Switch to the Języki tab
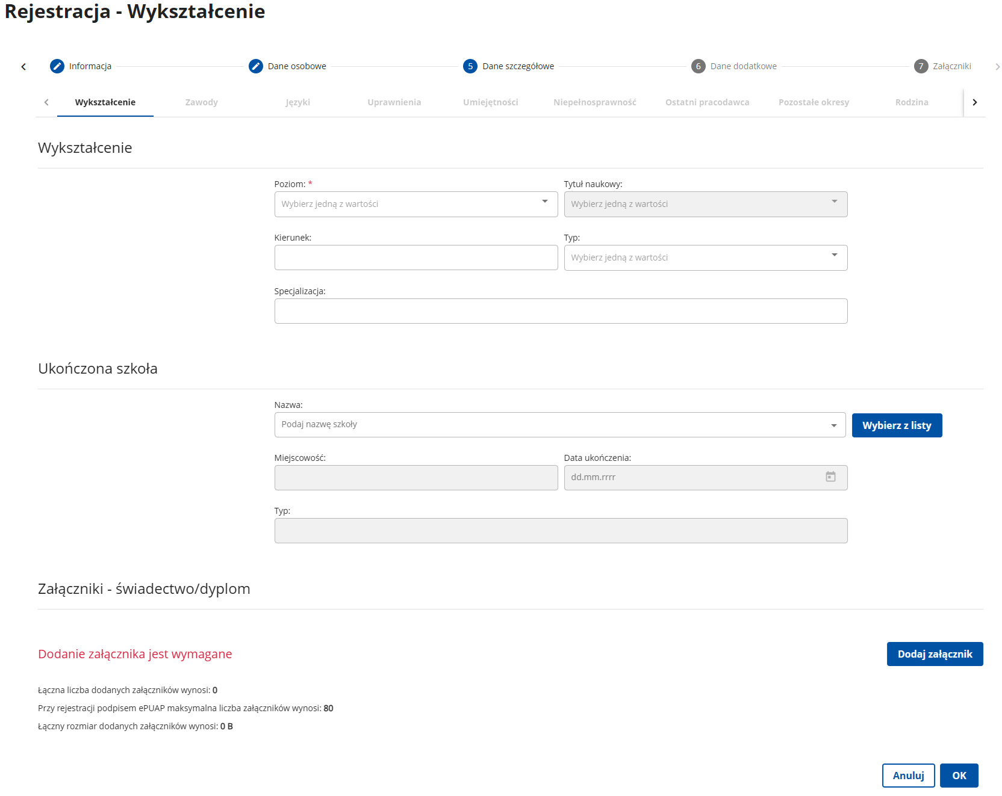The image size is (1002, 796). 298,102
